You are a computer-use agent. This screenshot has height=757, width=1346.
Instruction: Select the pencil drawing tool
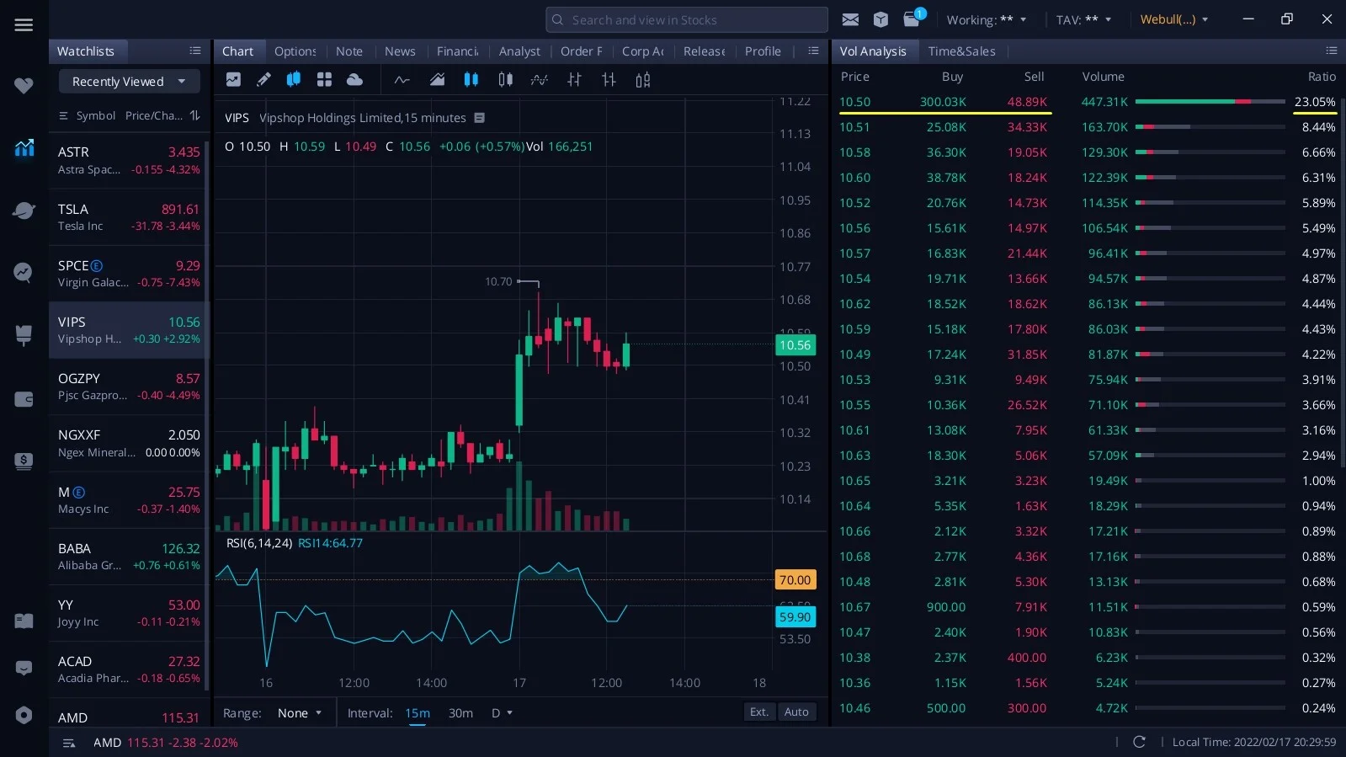point(263,79)
